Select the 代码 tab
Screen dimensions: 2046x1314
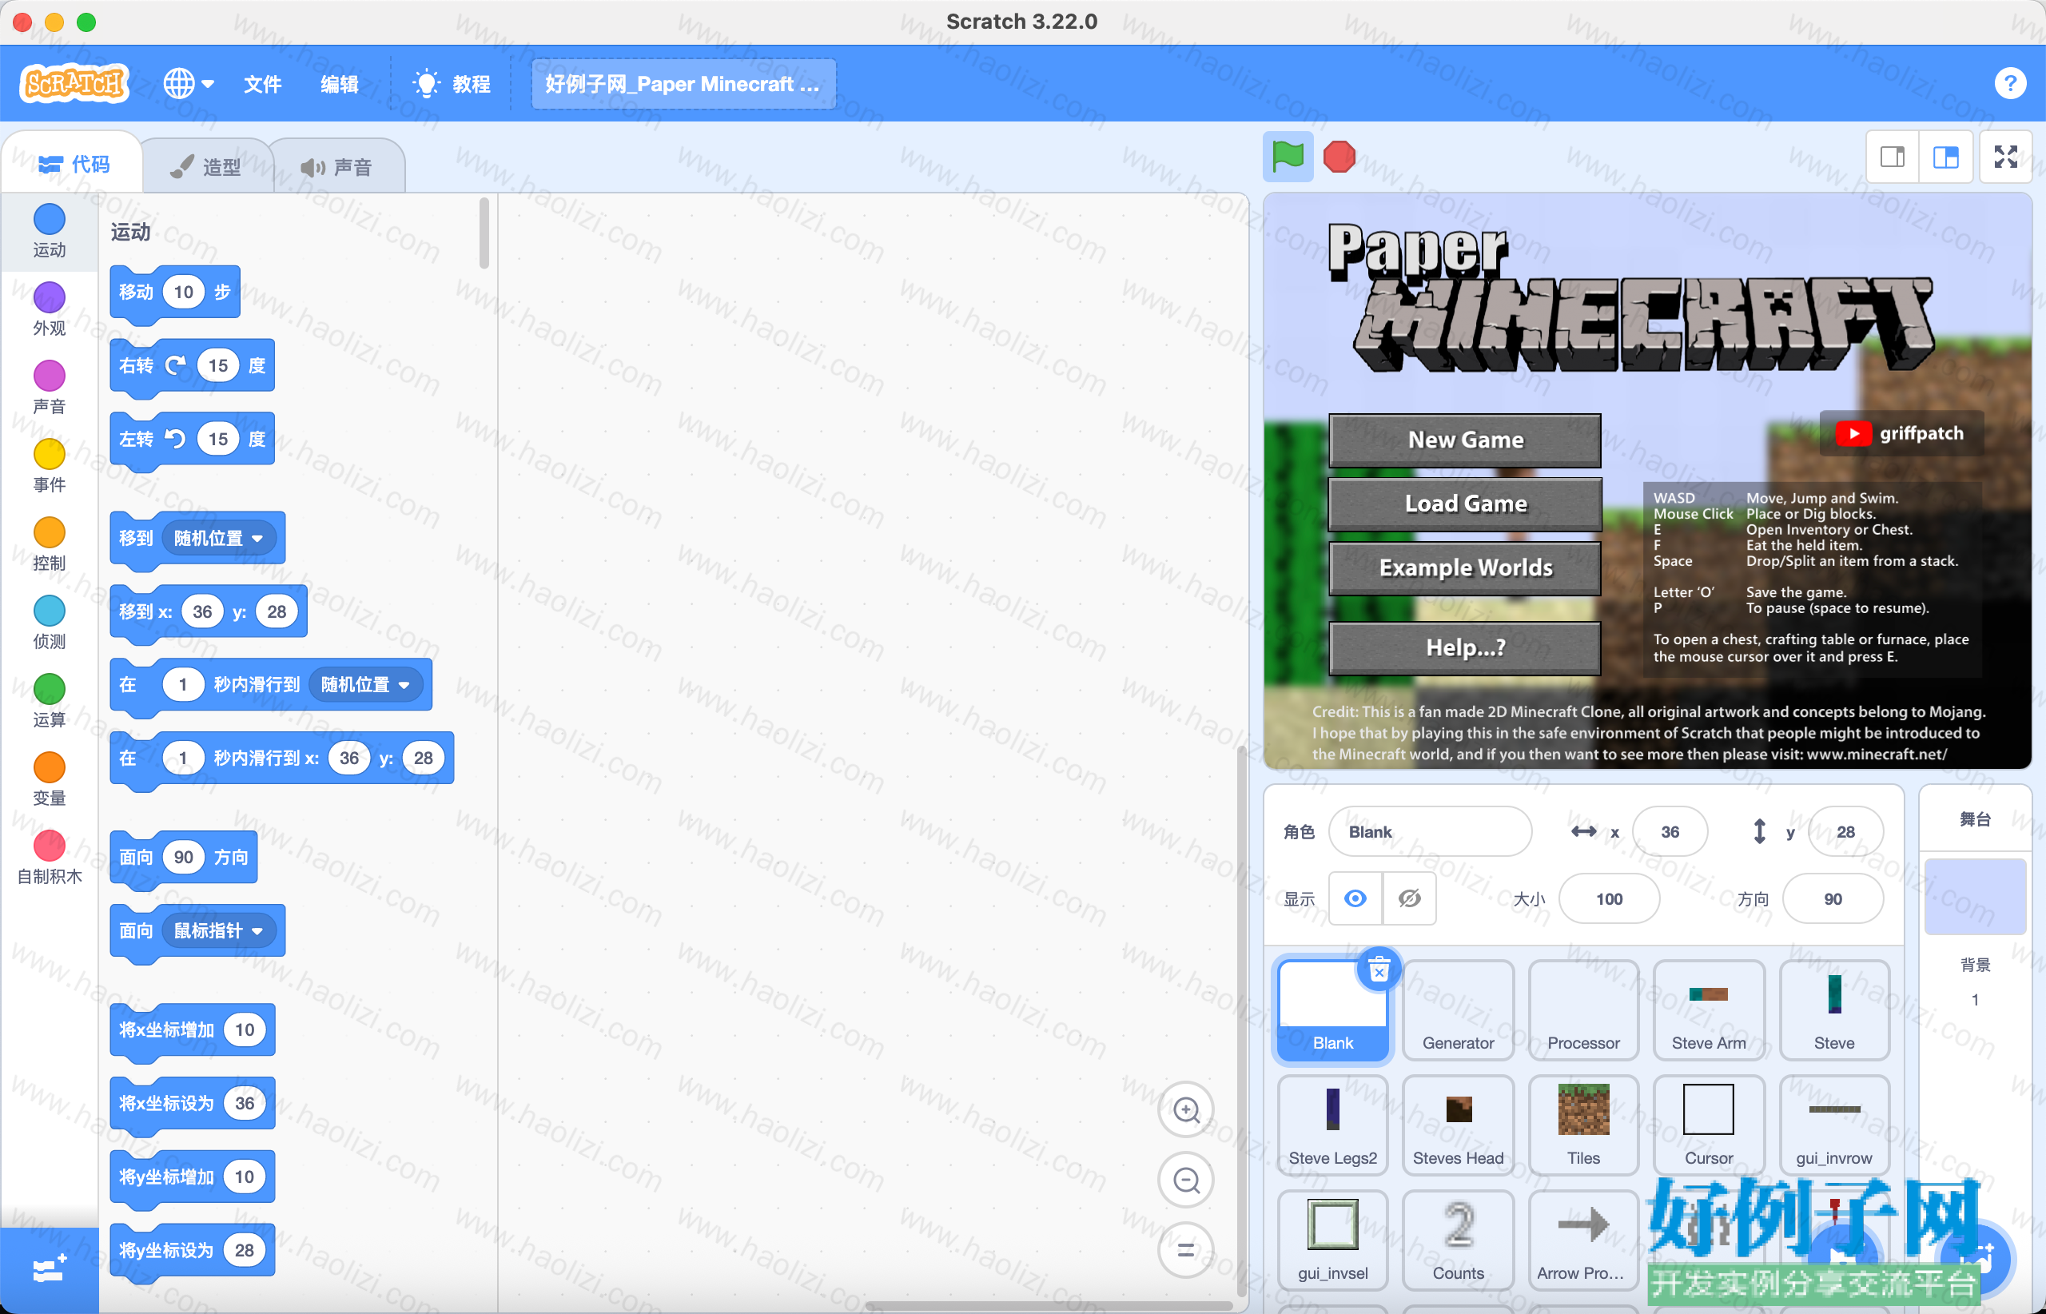point(74,164)
